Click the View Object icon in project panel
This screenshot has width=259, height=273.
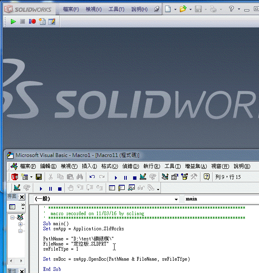[12, 207]
